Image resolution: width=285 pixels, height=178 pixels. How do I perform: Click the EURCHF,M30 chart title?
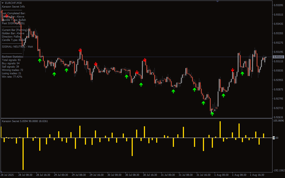(13, 3)
